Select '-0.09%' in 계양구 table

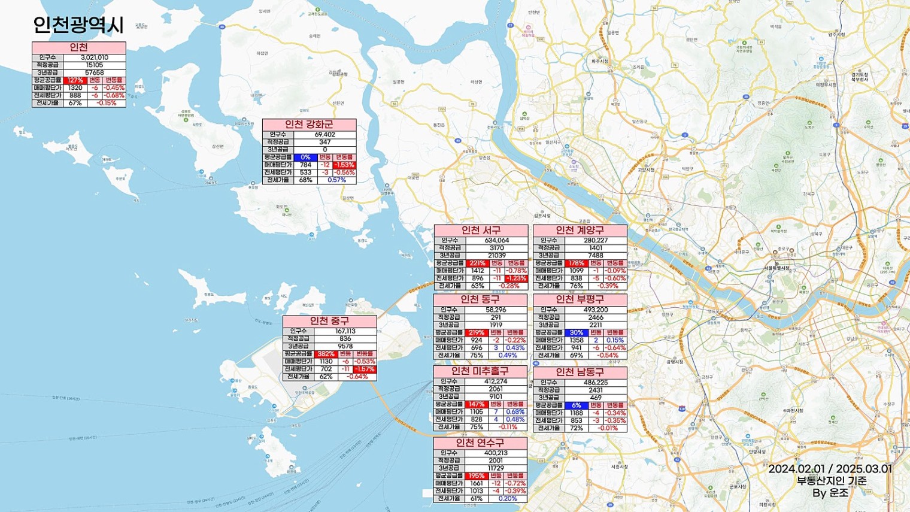click(x=615, y=271)
